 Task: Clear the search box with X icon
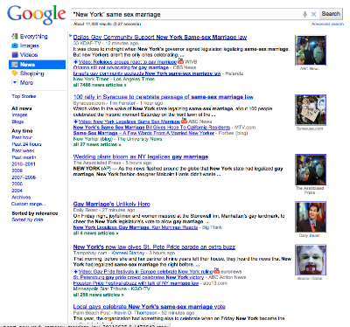[313, 14]
